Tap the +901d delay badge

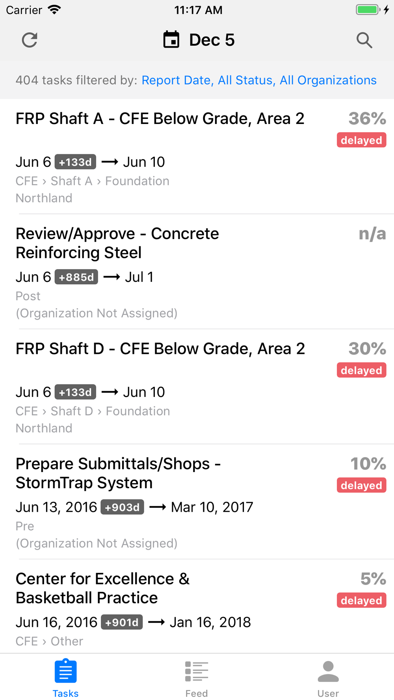(122, 622)
